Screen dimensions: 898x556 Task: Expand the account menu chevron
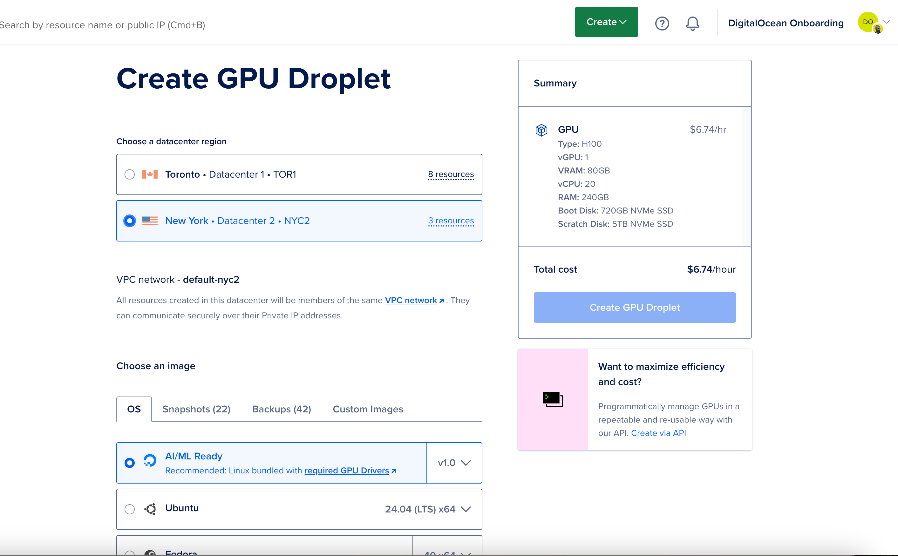point(887,22)
